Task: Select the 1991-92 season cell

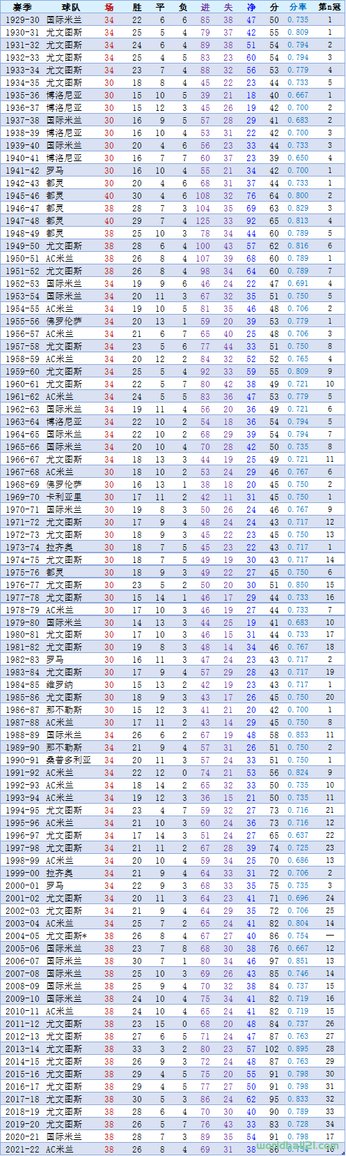Action: pos(22,772)
